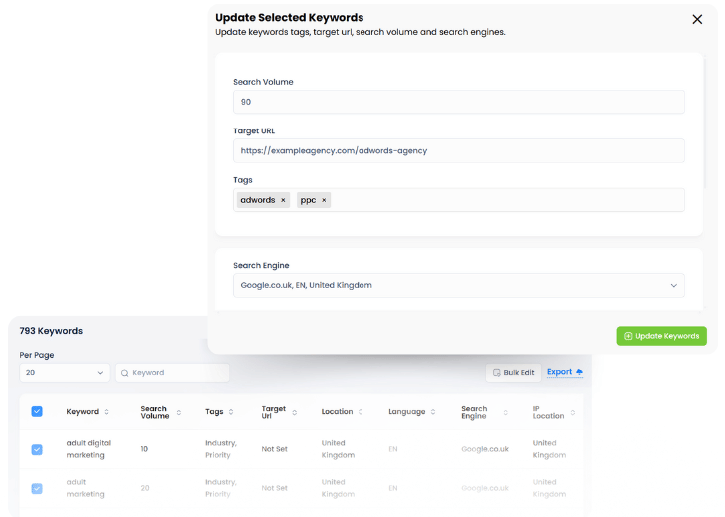Click the Export cloud icon
Viewport: 725px width, 517px height.
click(x=579, y=372)
